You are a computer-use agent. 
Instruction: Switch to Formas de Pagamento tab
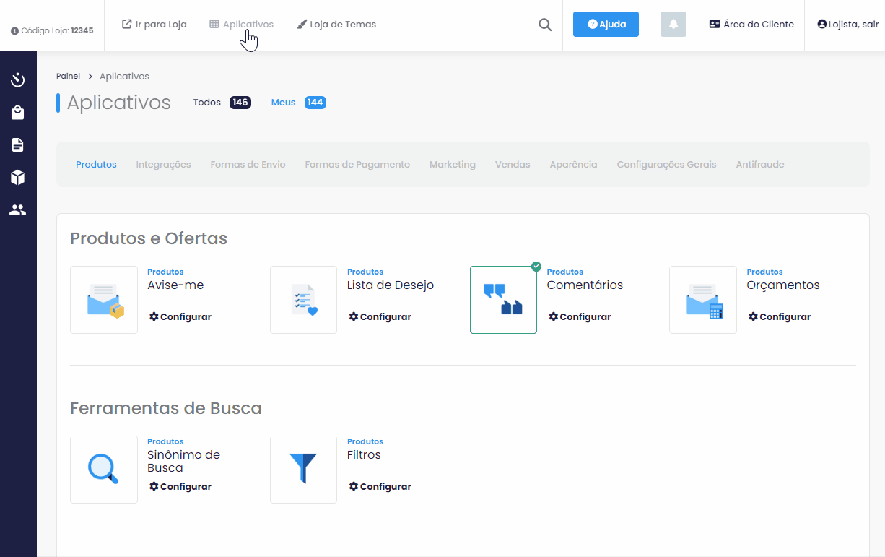[x=357, y=165]
